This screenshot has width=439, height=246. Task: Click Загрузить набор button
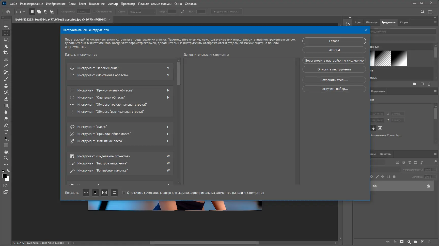334,89
